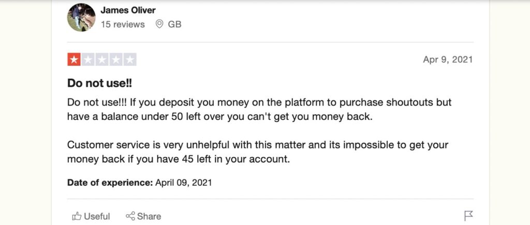Click the share network icon
The image size is (530, 225).
130,216
